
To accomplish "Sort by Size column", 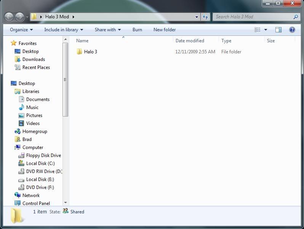I will (271, 41).
